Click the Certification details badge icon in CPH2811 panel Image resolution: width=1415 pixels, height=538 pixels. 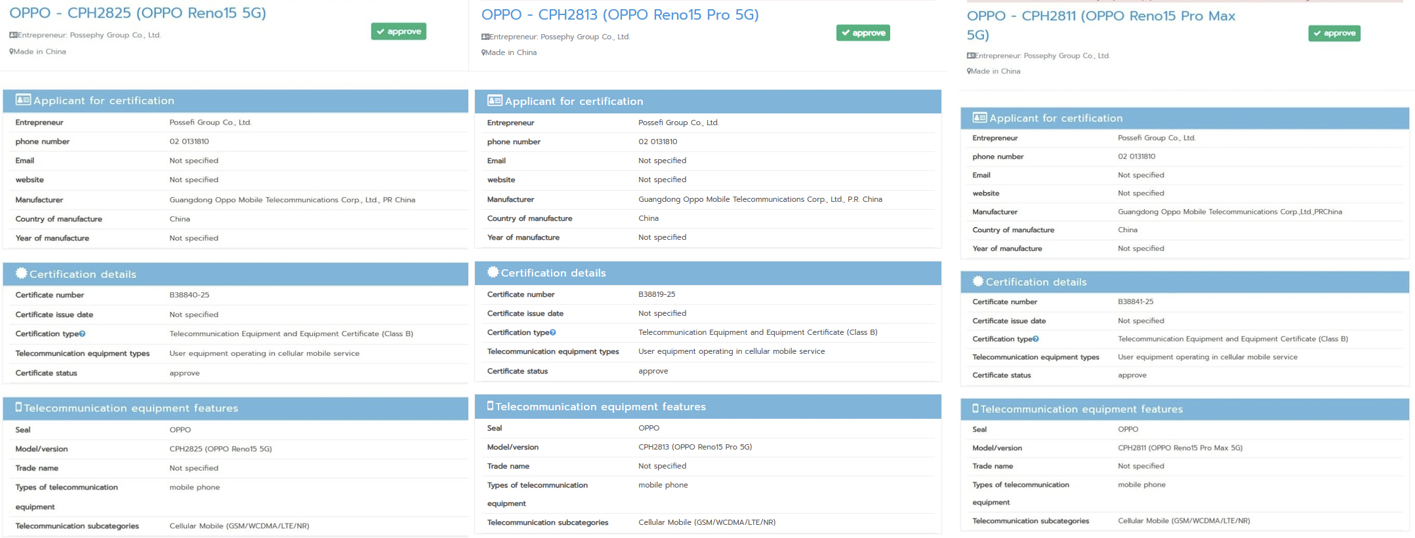tap(977, 281)
